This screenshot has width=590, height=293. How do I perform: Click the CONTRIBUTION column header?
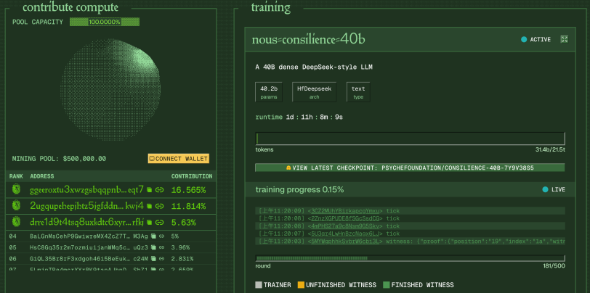192,176
